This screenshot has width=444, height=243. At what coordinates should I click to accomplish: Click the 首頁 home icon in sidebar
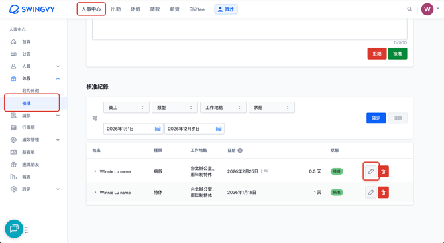click(x=13, y=42)
